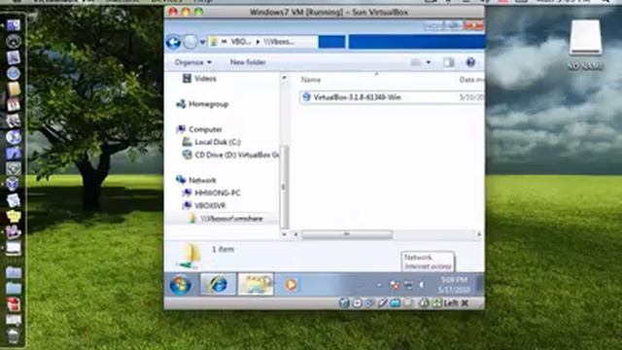This screenshot has height=350, width=622.
Task: Open the views options dropdown arrow
Action: coord(429,62)
